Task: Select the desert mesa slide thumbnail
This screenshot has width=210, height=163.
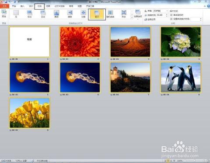Action: point(130,42)
